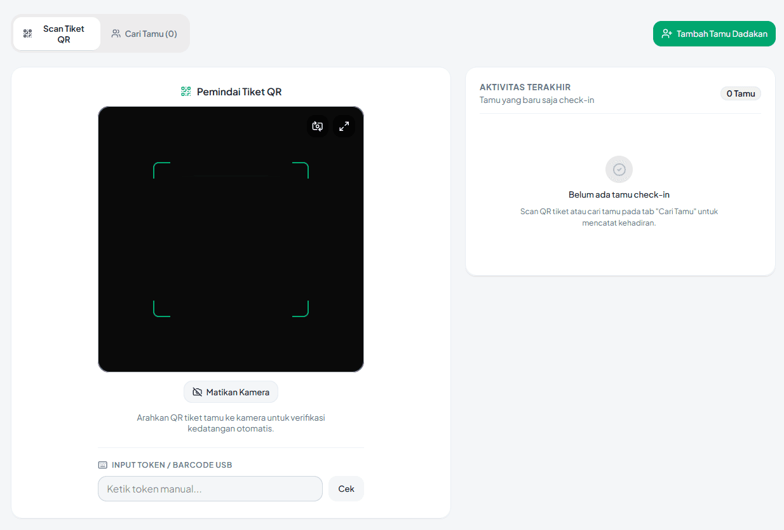Click the add-user icon in Tambah Tamu button
This screenshot has width=784, height=530.
click(x=666, y=34)
